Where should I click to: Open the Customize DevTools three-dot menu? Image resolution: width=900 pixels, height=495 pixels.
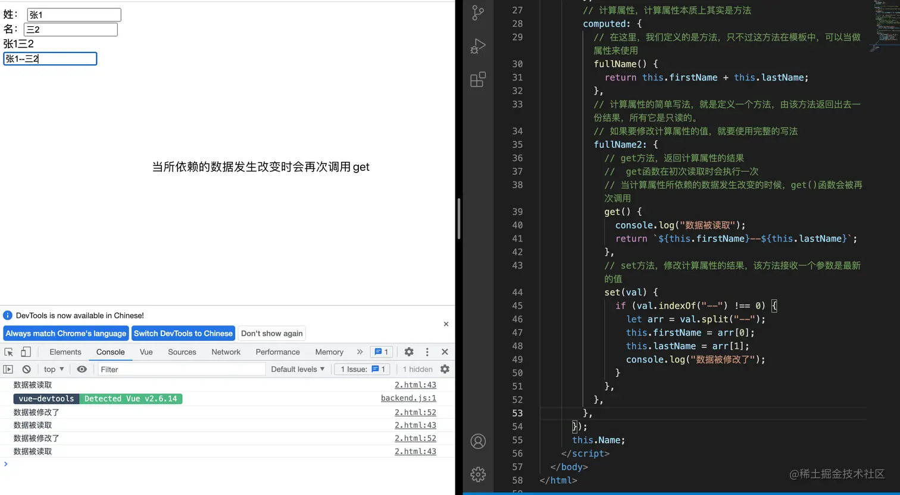coord(427,352)
